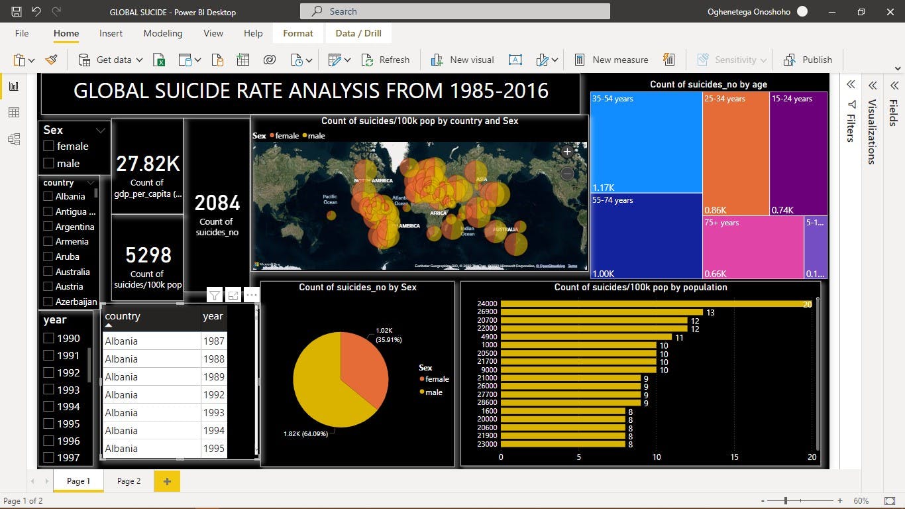Create a Quick measure
Viewport: 905px width, 509px height.
click(x=668, y=60)
